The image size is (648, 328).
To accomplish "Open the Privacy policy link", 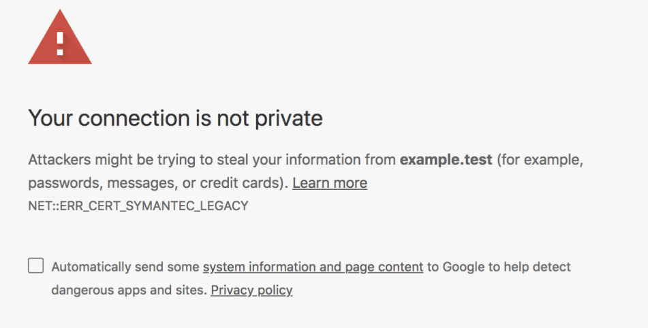I will (x=251, y=290).
